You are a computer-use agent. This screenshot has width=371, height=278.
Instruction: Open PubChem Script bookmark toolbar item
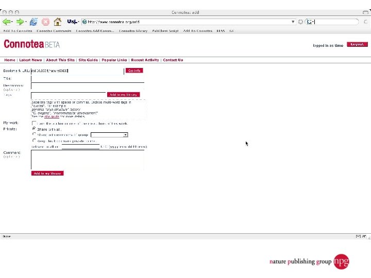[x=165, y=31]
